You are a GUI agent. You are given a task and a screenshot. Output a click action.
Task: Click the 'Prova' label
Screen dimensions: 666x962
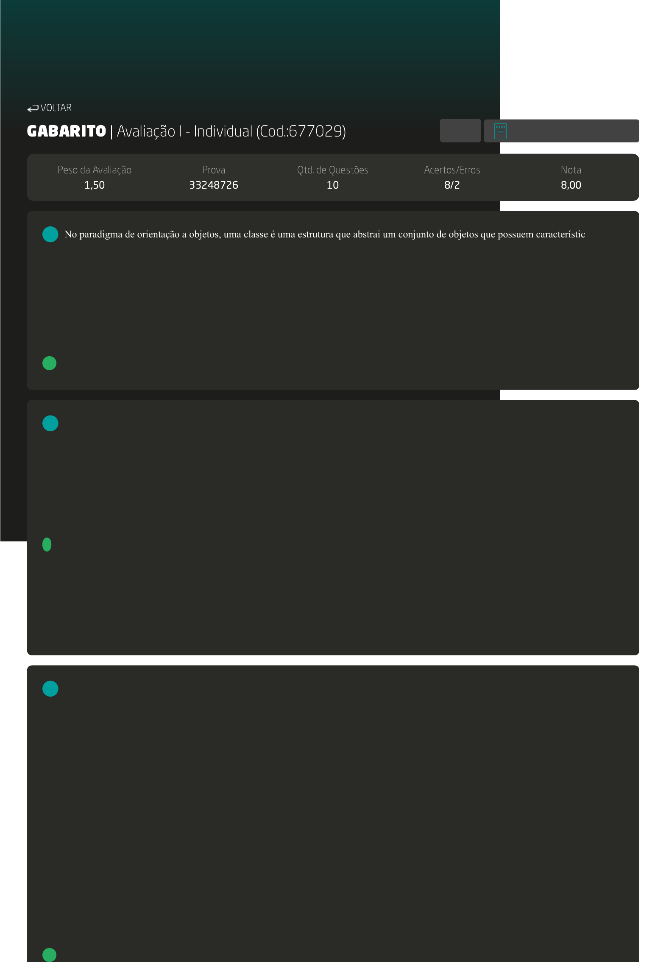coord(214,170)
